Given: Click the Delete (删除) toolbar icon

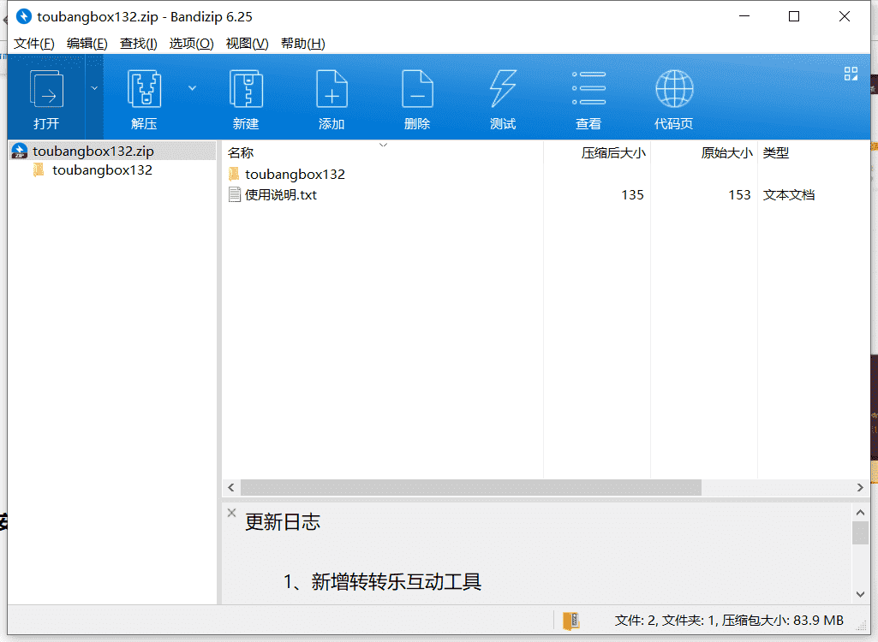Looking at the screenshot, I should (417, 89).
